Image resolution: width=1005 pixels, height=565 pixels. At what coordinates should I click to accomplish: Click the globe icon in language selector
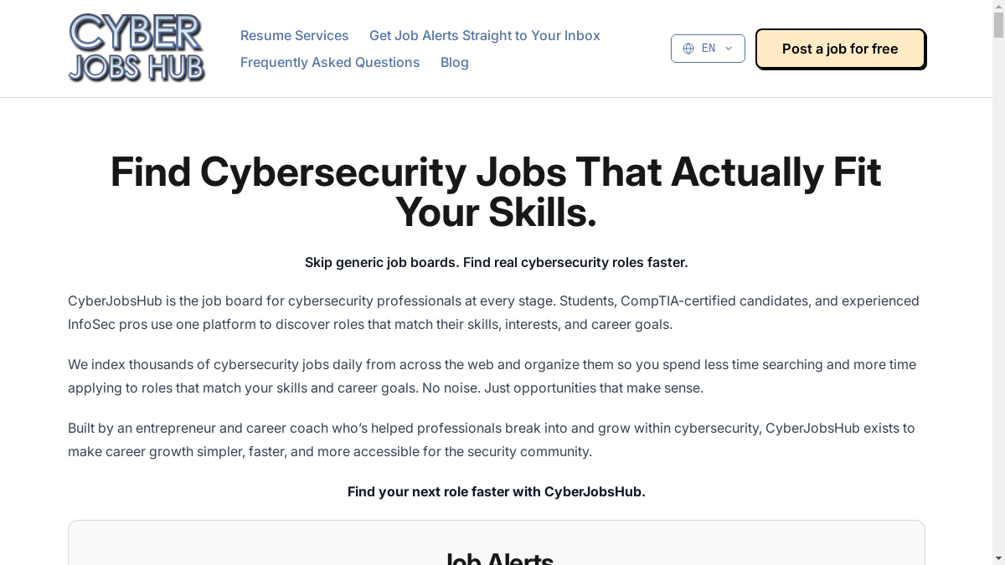point(688,49)
